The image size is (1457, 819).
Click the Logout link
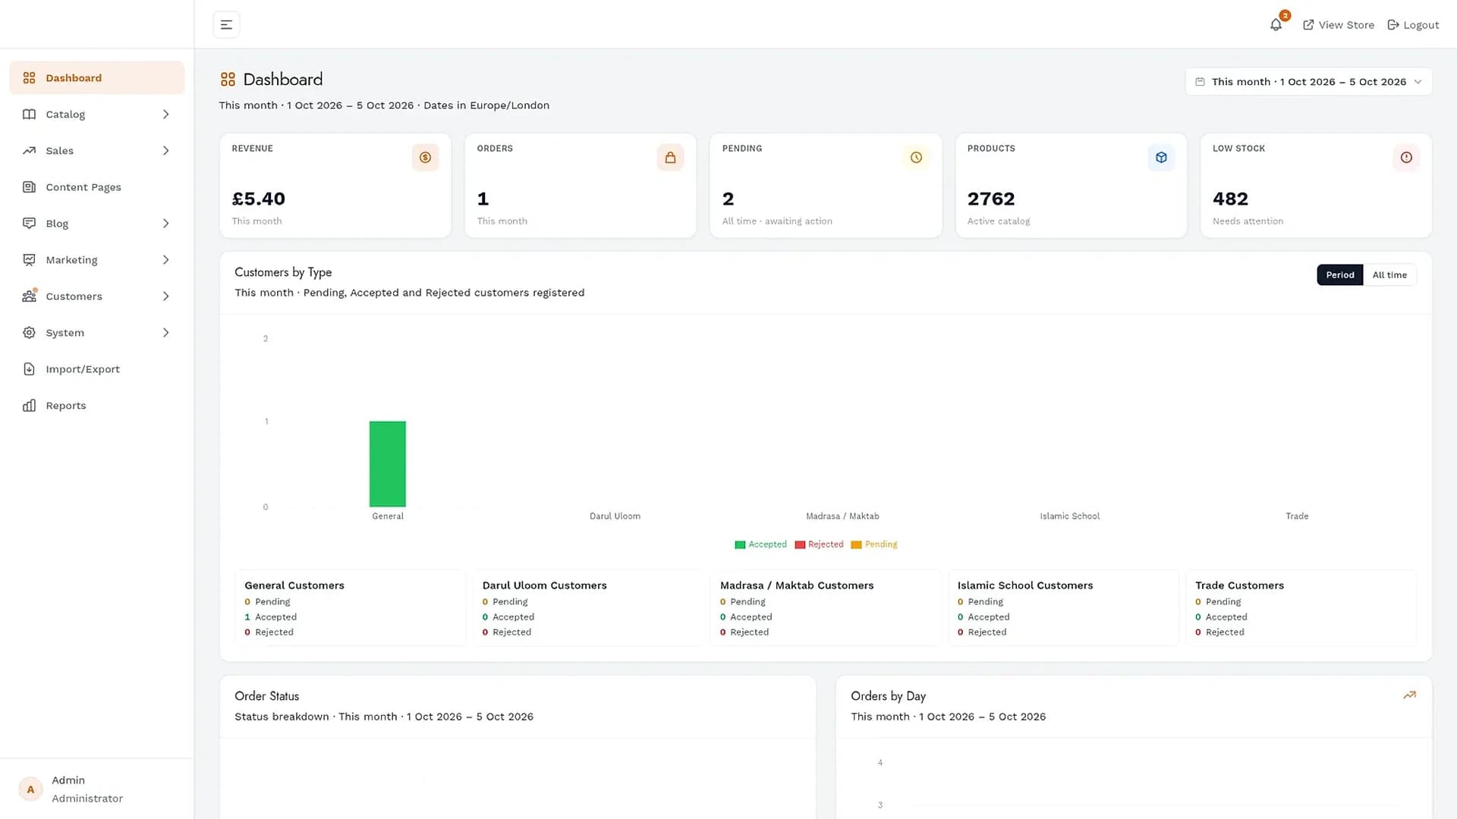(1413, 25)
